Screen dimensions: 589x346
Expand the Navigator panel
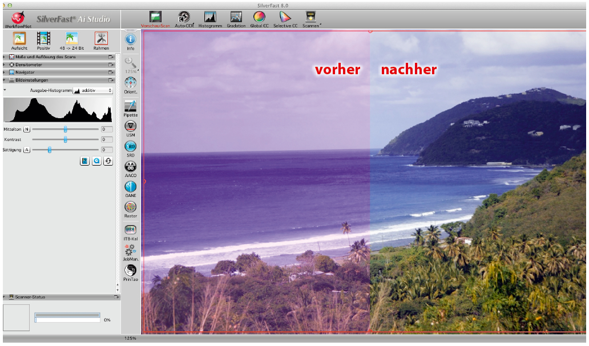pos(4,72)
